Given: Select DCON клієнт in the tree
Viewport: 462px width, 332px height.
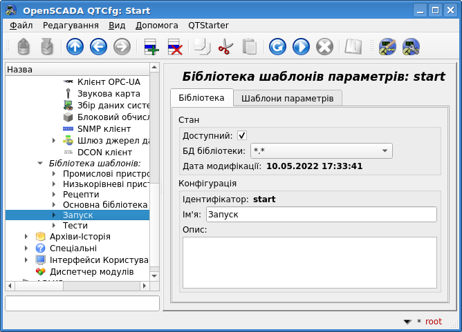Looking at the screenshot, I should pyautogui.click(x=104, y=153).
